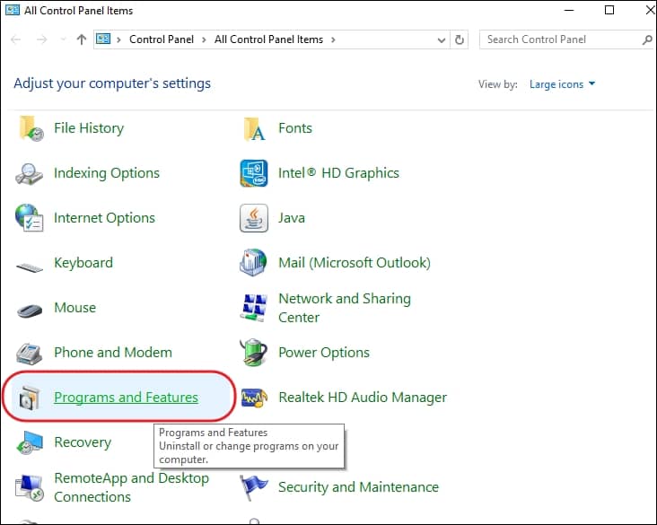Open the Network and Sharing Center link
The width and height of the screenshot is (657, 525).
(345, 308)
